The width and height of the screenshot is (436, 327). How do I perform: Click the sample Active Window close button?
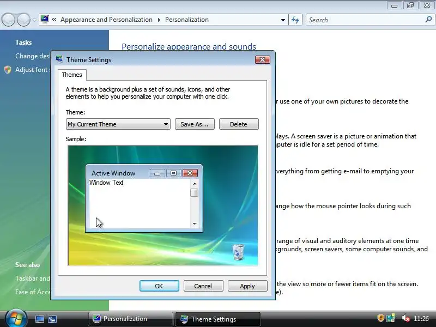point(190,173)
